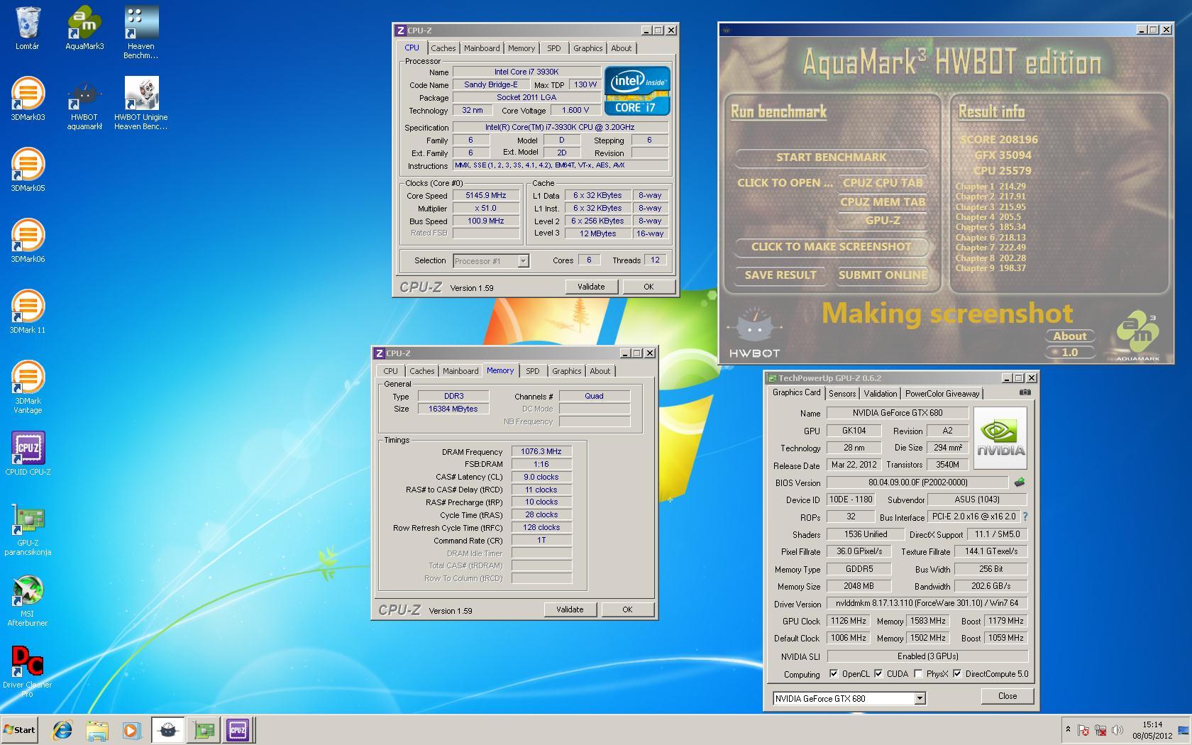1192x745 pixels.
Task: Switch to Graphics tab in memory CPU-Z window
Action: [566, 371]
